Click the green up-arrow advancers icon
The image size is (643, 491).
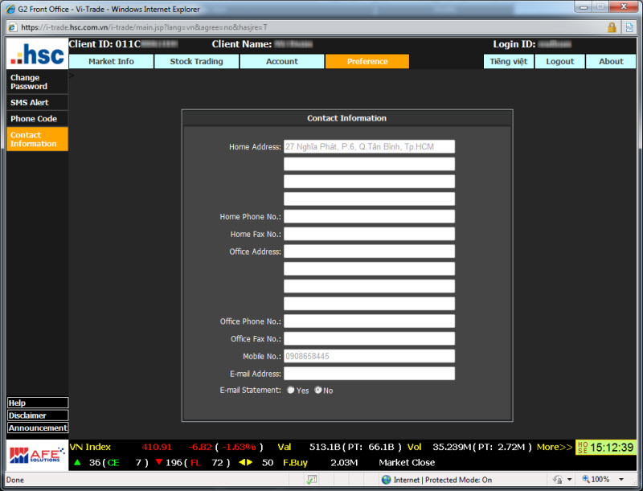[77, 463]
